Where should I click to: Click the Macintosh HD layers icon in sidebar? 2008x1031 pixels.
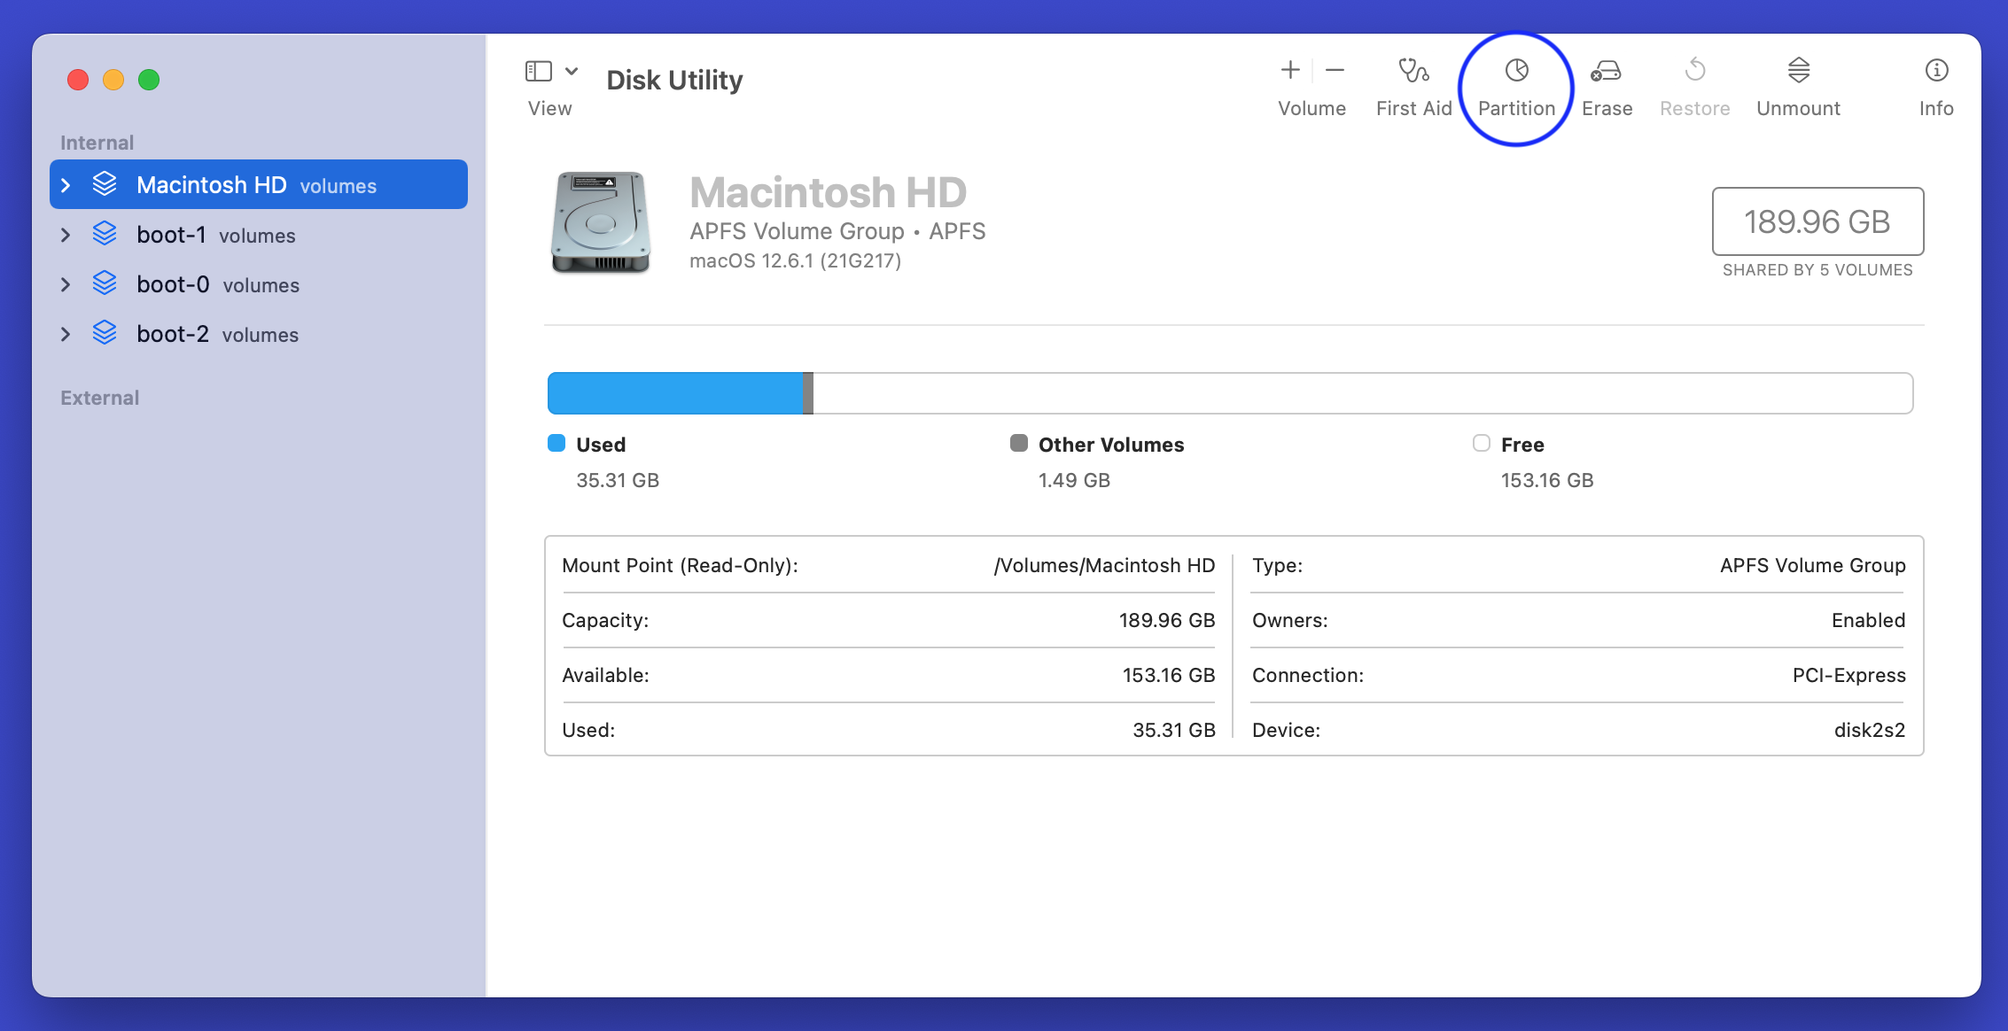(x=105, y=183)
